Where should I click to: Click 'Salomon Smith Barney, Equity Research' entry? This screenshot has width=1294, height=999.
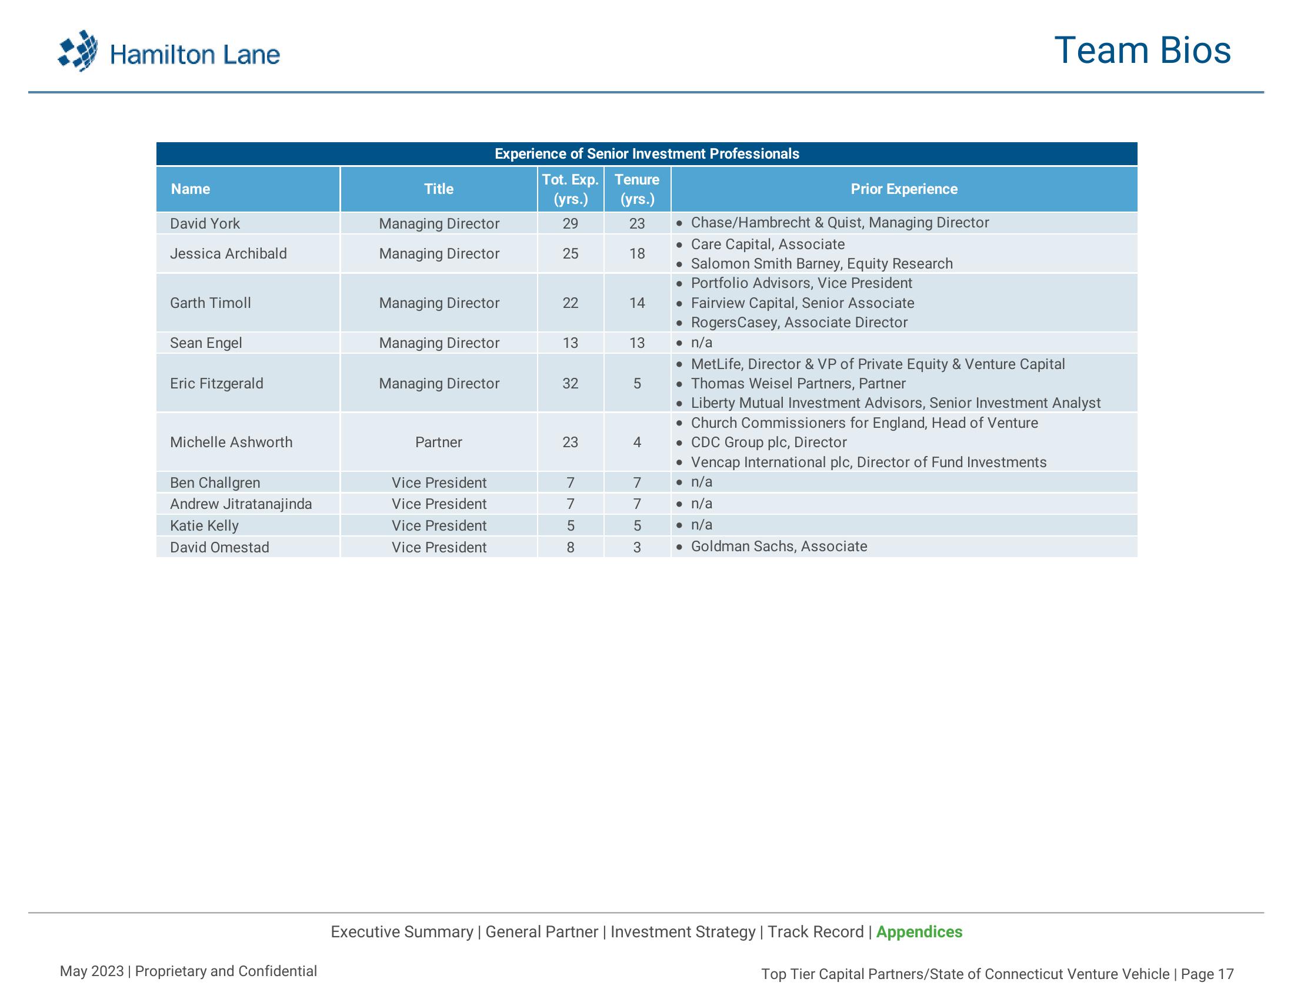[x=821, y=263]
